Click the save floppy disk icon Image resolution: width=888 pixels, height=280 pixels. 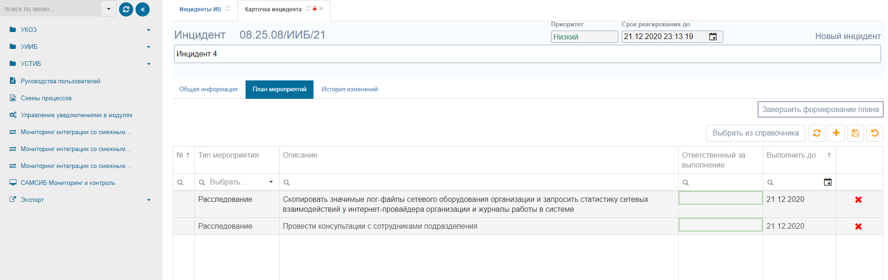[x=856, y=133]
